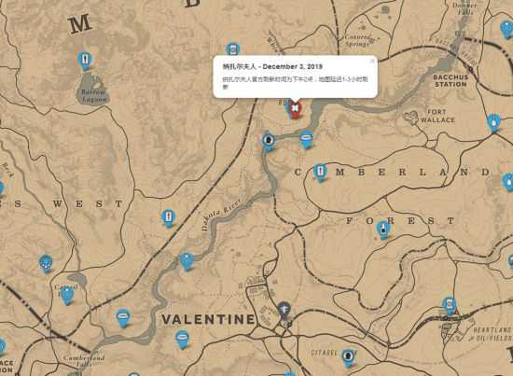This screenshot has height=376, width=513.
Task: Select ring marker left of Valentine label
Action: click(x=123, y=318)
